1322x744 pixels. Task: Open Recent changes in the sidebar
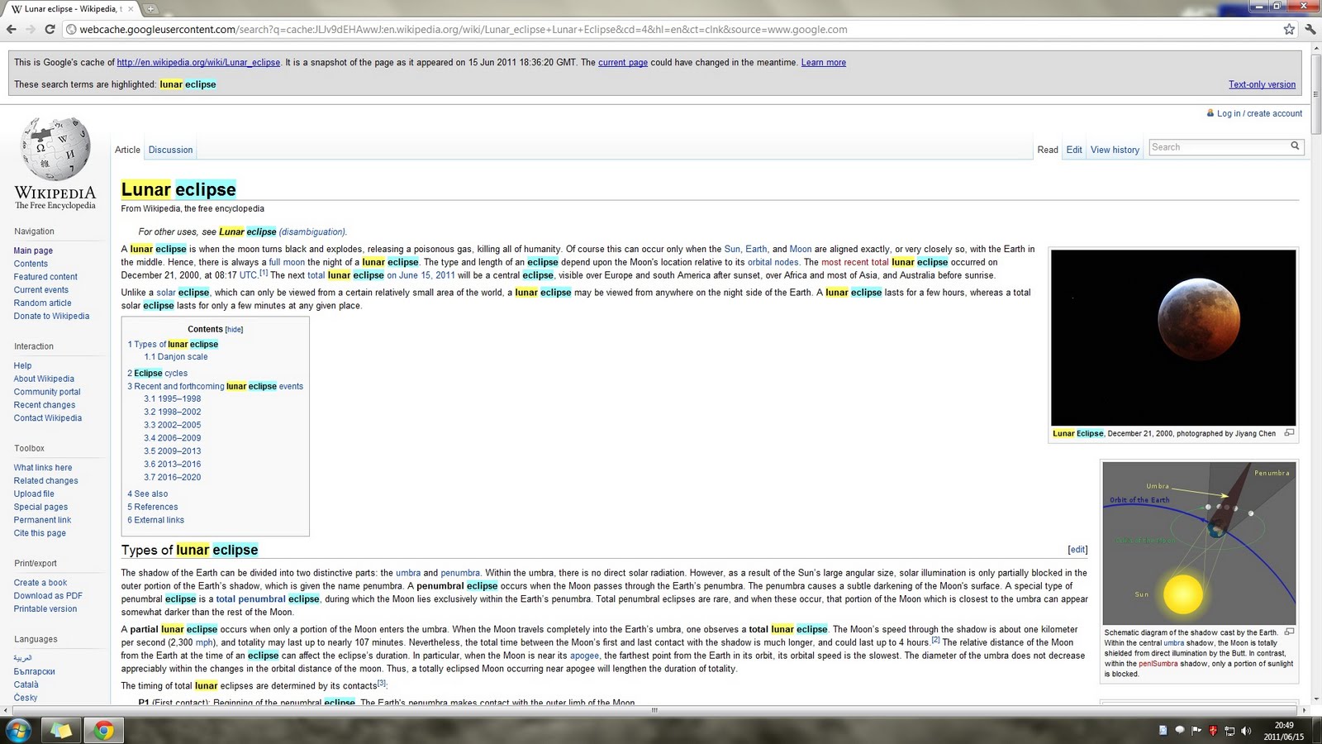coord(45,405)
